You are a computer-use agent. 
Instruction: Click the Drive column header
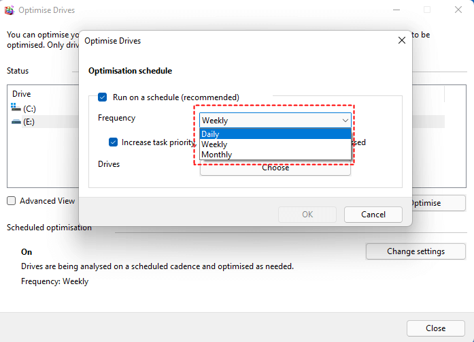click(x=22, y=94)
